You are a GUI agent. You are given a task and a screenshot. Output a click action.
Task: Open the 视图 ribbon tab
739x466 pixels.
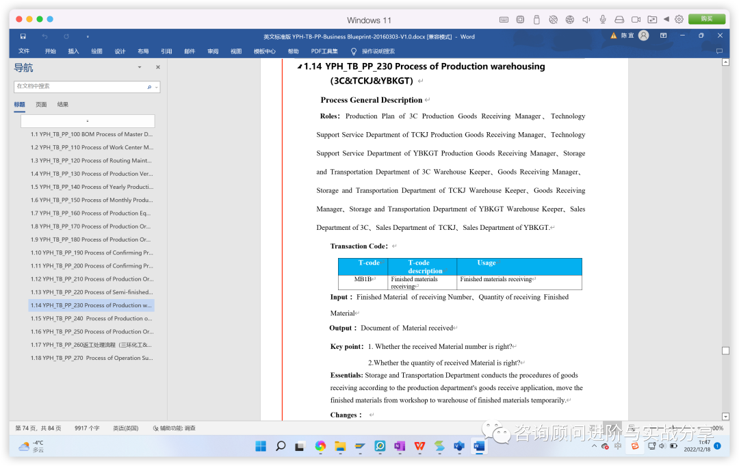[x=236, y=51]
